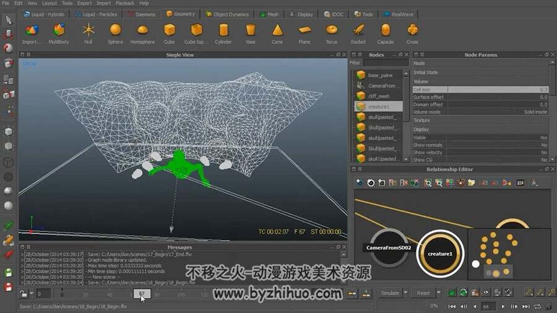Click the folder icon in Relationship Editor toolbar
557x313 pixels.
(x=472, y=182)
